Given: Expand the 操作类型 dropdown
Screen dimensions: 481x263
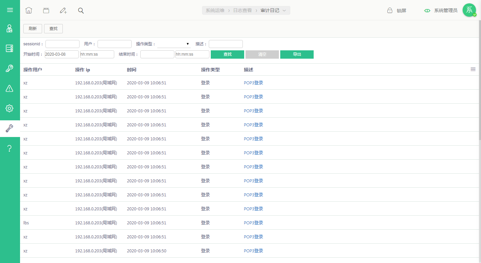Looking at the screenshot, I should click(174, 44).
